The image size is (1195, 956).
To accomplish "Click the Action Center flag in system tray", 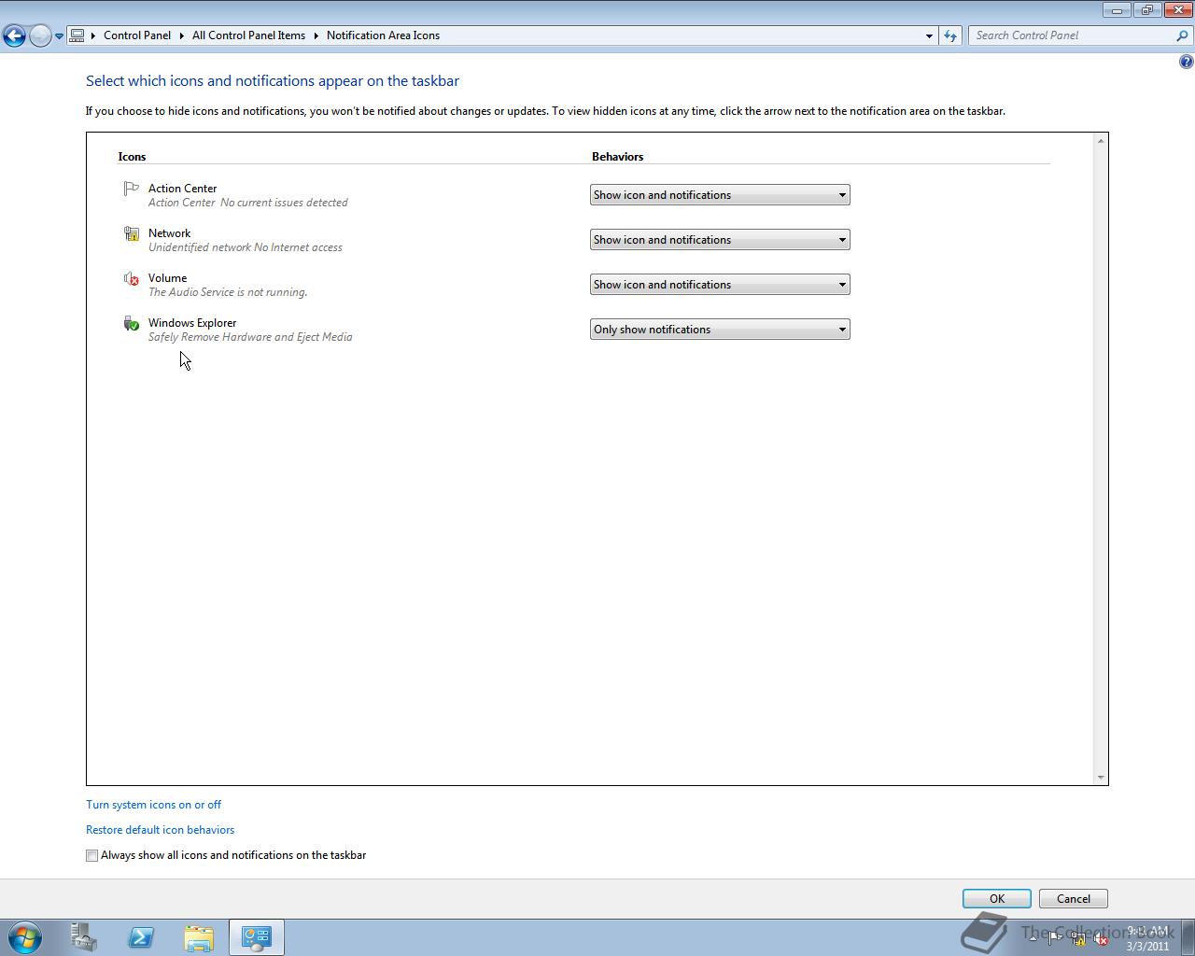I will pos(1054,938).
